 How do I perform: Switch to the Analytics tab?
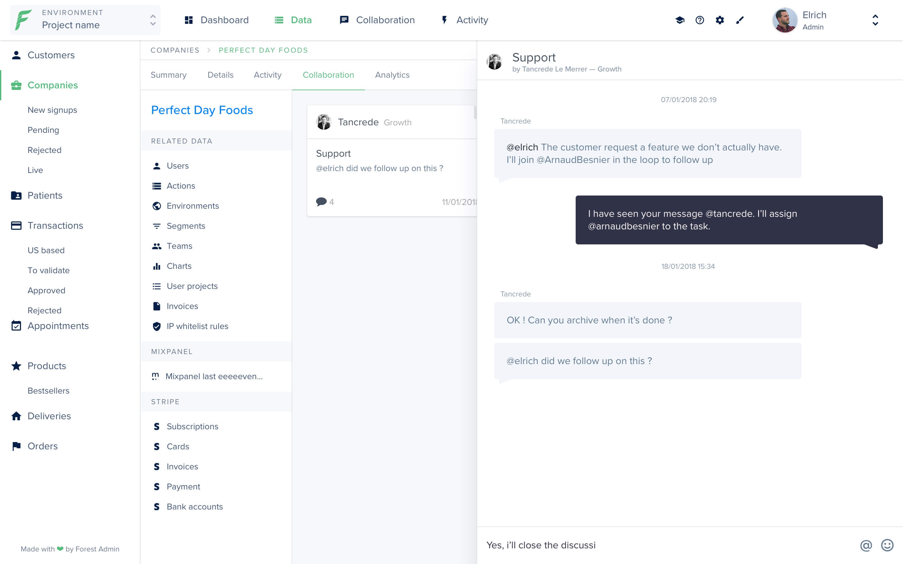tap(392, 75)
